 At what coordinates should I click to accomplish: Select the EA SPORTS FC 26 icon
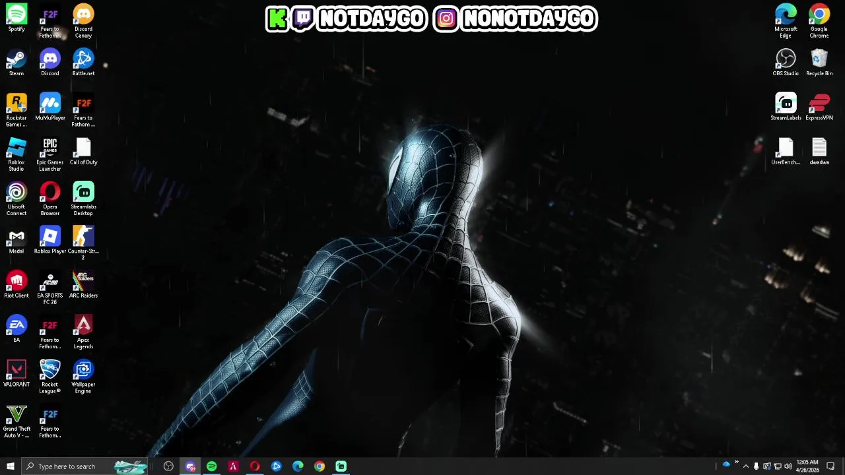50,288
